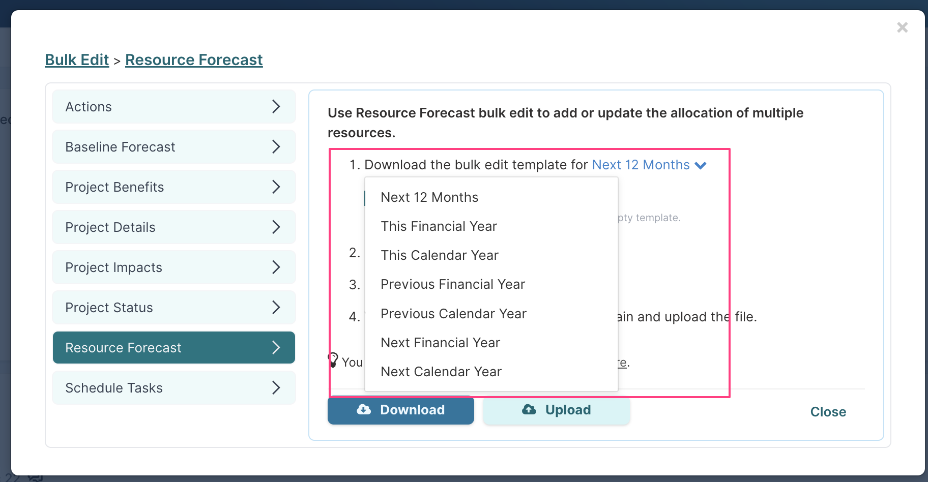The image size is (928, 482).
Task: Click the chevron arrow on Actions row
Action: [276, 106]
